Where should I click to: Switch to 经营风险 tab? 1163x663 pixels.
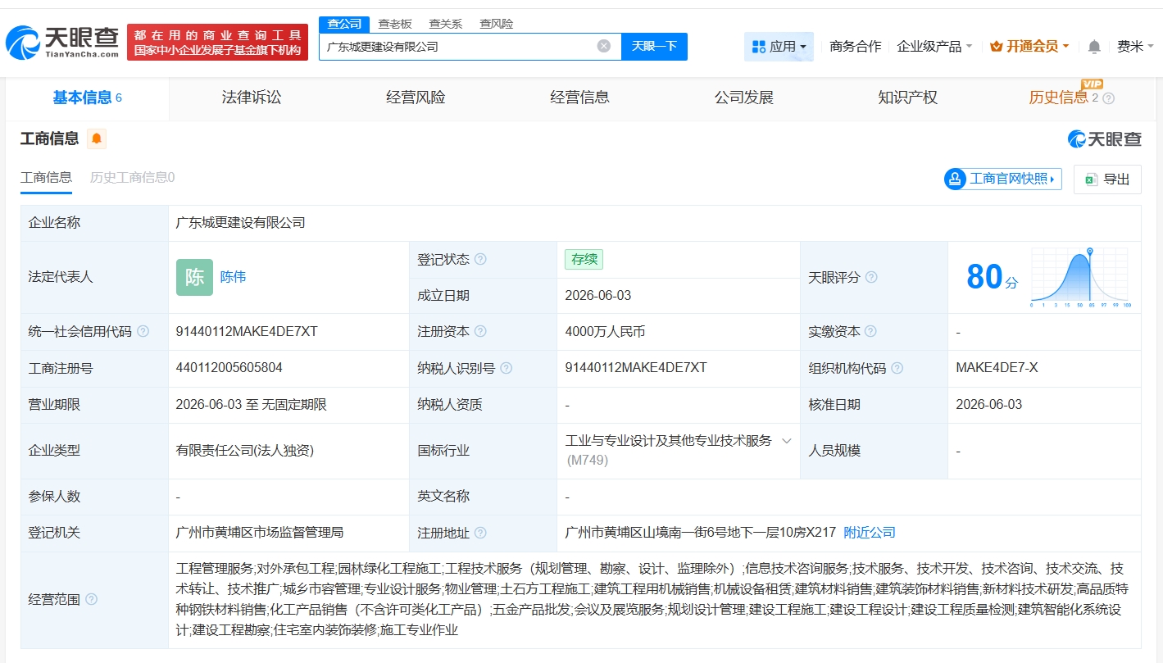416,98
